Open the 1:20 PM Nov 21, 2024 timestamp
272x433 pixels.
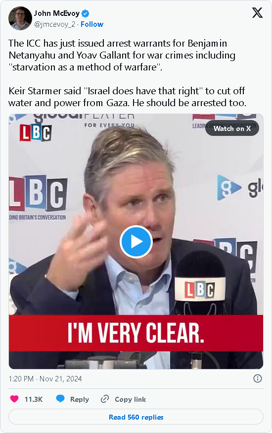[x=45, y=378]
